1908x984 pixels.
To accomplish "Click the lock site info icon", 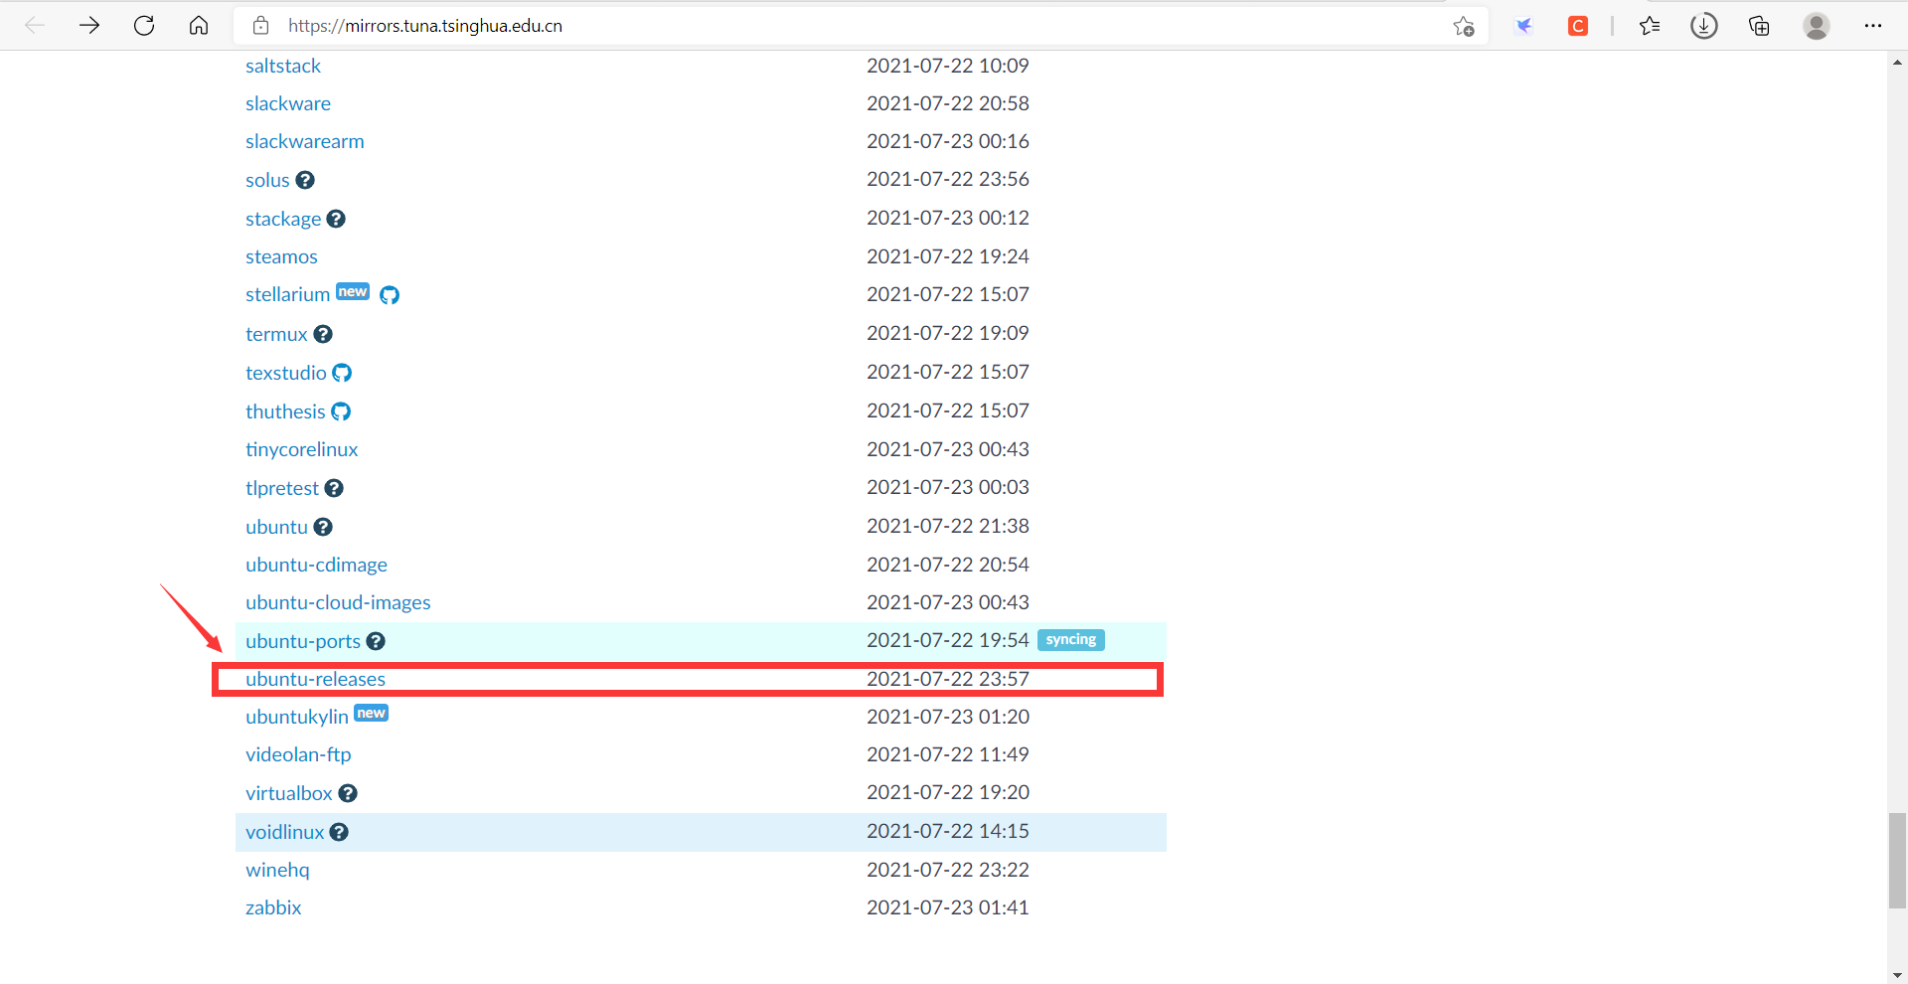I will [261, 26].
